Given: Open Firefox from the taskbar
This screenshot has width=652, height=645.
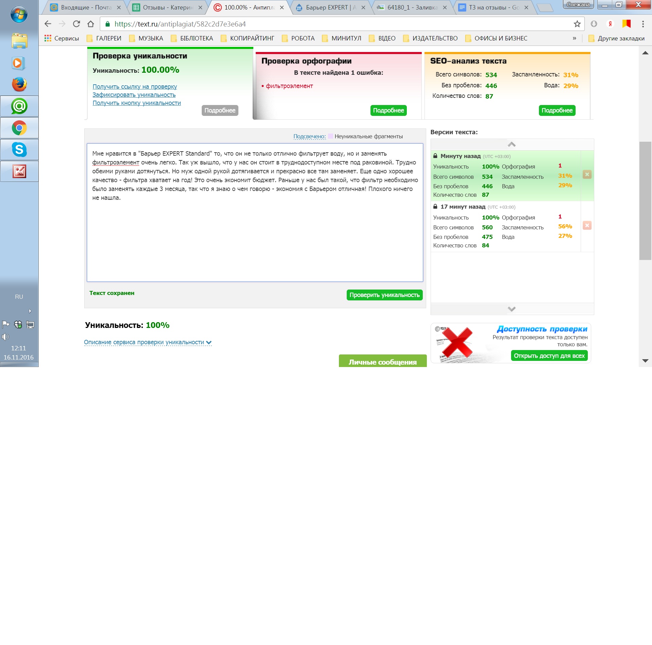Looking at the screenshot, I should [x=19, y=84].
